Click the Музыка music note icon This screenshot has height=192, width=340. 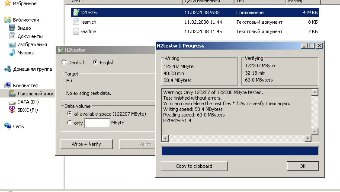tap(12, 52)
